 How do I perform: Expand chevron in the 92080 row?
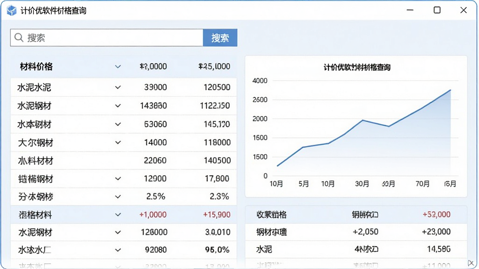point(118,250)
